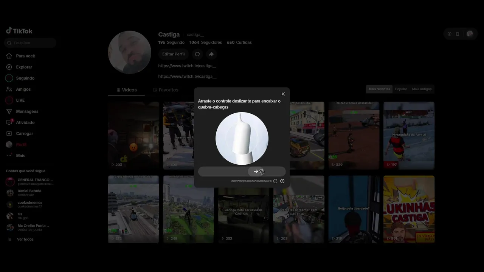
Task: Open the Perseguição na Favela video
Action: click(409, 135)
